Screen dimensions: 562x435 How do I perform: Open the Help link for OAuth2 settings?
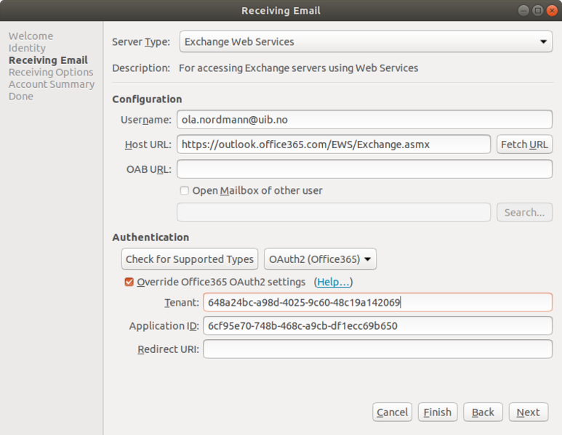pos(333,282)
